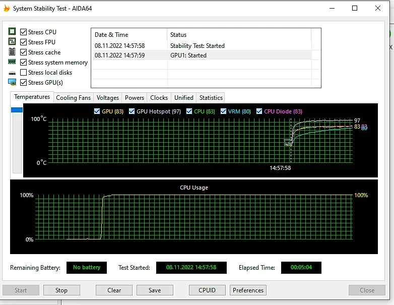Select the Stability Test: Started log row
394x305 pixels.
[x=202, y=46]
